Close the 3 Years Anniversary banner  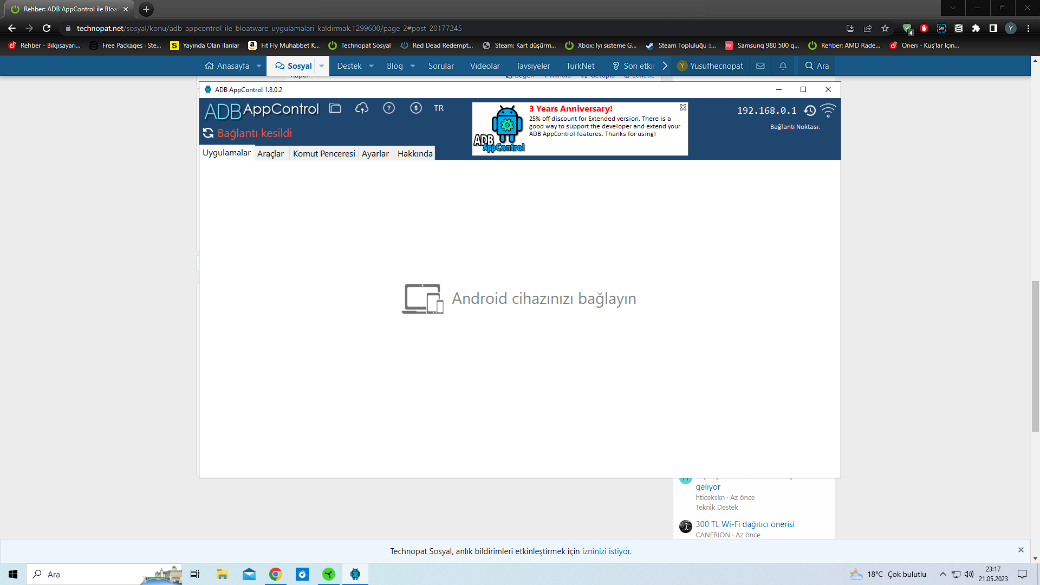click(683, 107)
